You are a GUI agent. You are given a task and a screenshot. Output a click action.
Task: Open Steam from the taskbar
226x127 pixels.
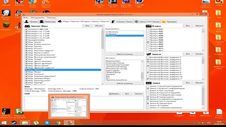tap(14, 123)
